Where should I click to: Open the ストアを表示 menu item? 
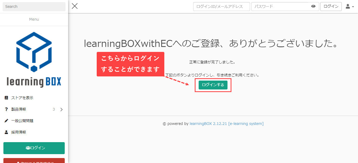click(x=22, y=98)
